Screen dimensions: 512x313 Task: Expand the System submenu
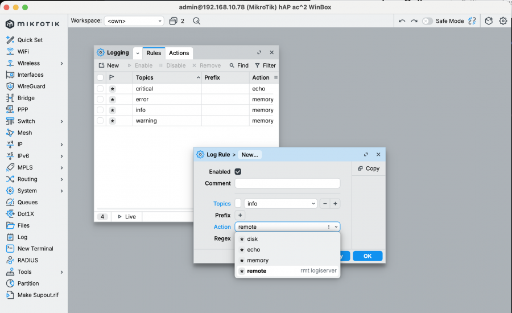61,191
